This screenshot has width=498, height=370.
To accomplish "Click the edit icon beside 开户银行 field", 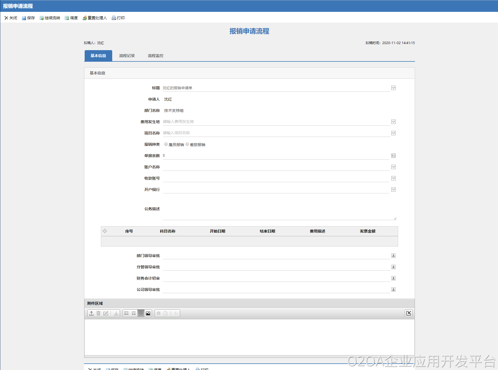I will click(x=393, y=190).
